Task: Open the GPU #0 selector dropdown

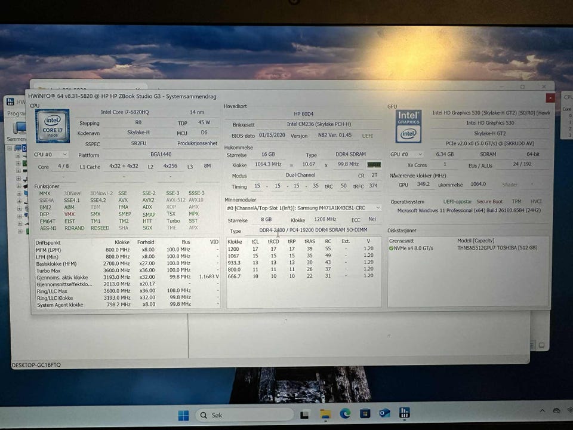Action: click(406, 154)
